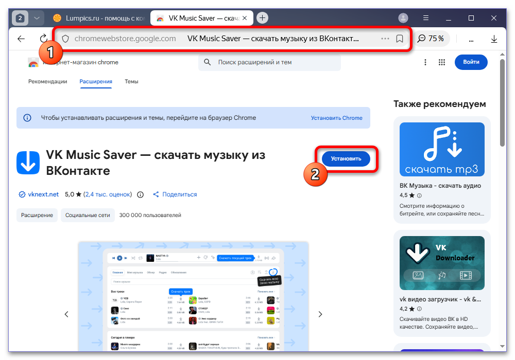This screenshot has height=360, width=515.
Task: Click the info icon beside the 4,5 rating
Action: click(x=419, y=196)
